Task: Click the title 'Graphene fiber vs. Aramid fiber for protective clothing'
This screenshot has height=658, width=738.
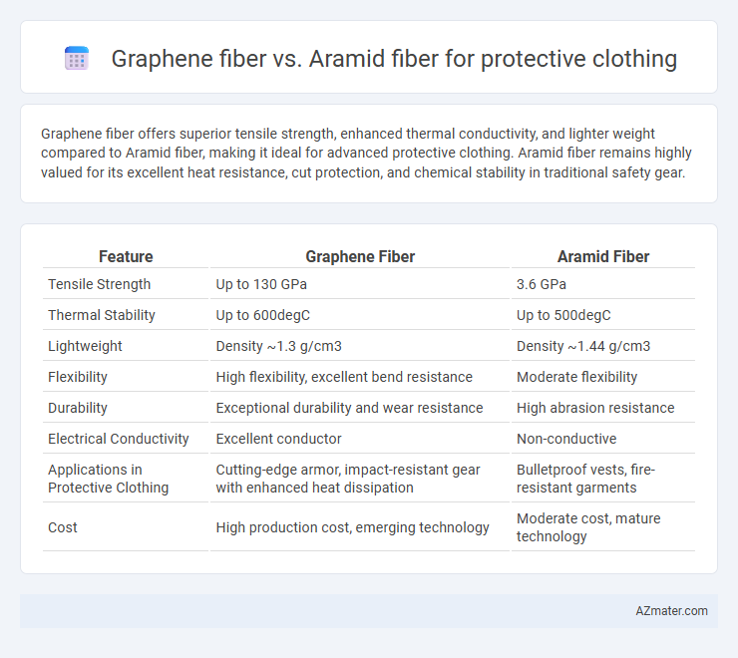Action: [x=394, y=59]
